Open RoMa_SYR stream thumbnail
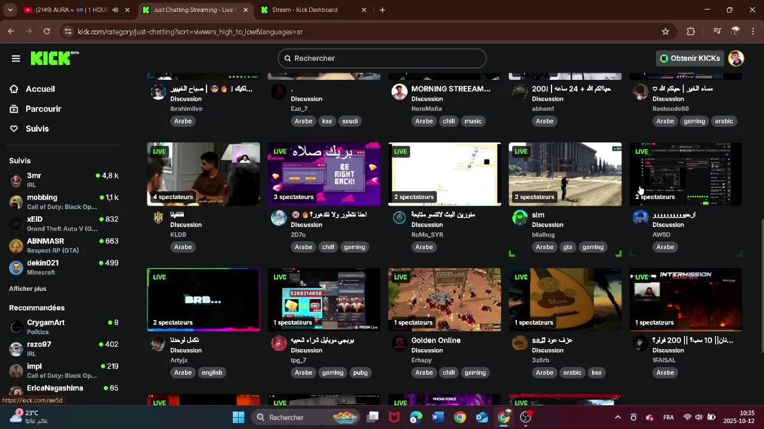The image size is (764, 429). coord(445,174)
